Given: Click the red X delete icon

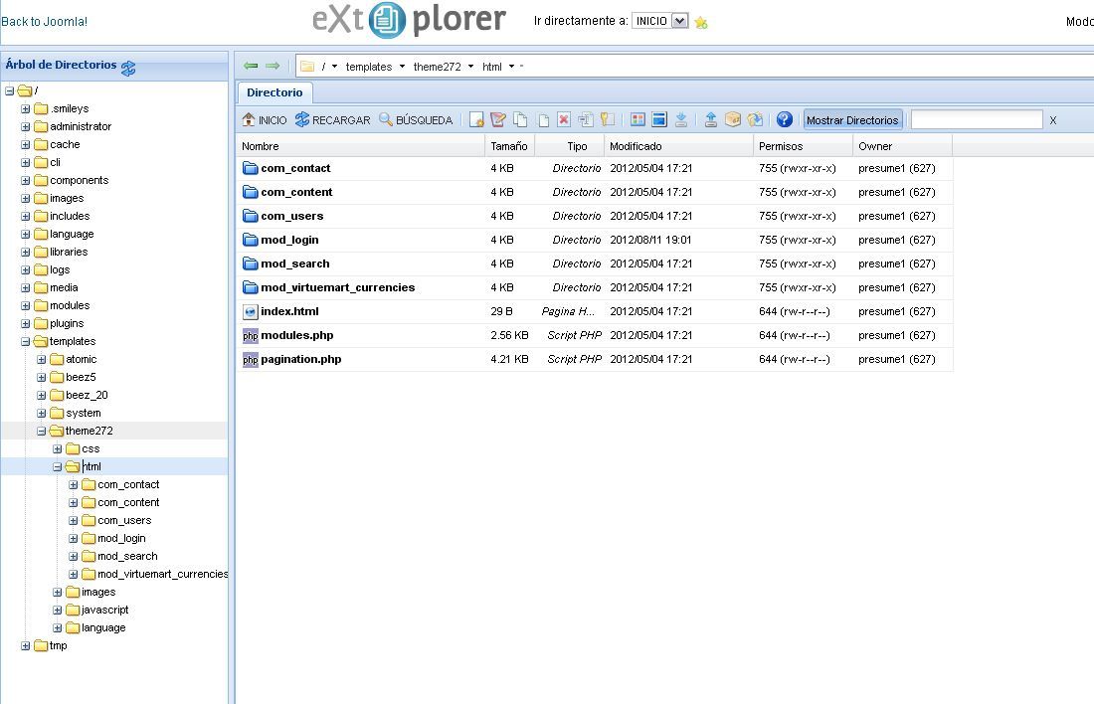Looking at the screenshot, I should (x=564, y=120).
